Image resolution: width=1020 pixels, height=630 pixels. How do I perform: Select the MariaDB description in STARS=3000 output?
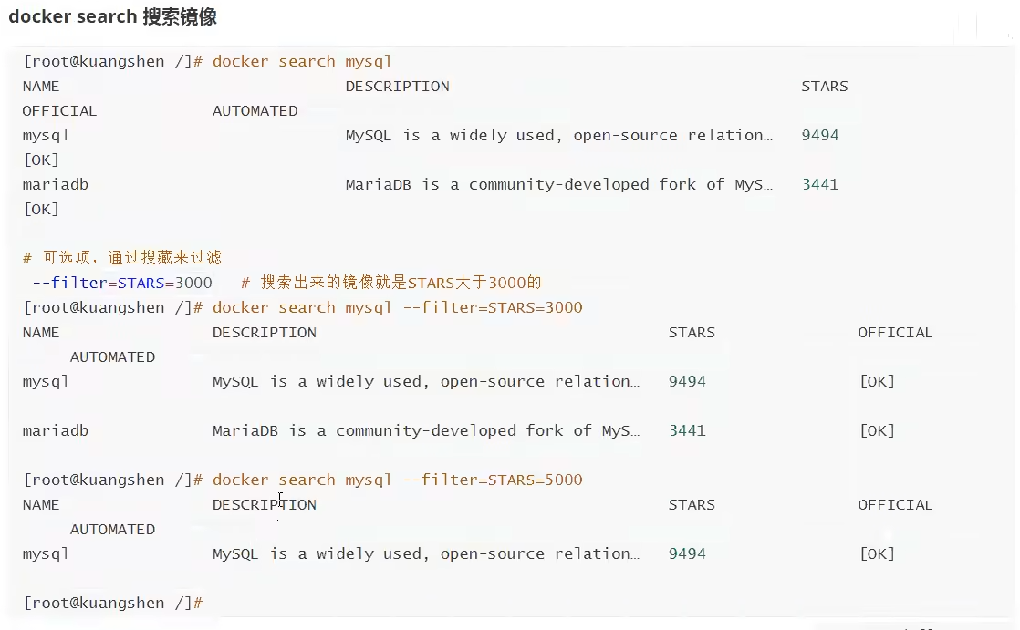(x=426, y=430)
